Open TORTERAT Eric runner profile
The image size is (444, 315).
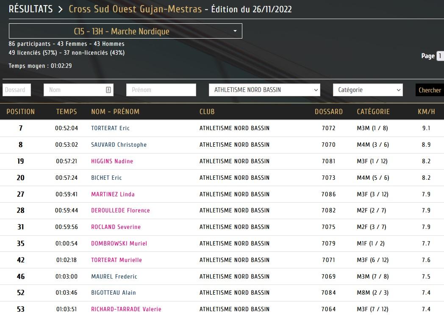(110, 128)
